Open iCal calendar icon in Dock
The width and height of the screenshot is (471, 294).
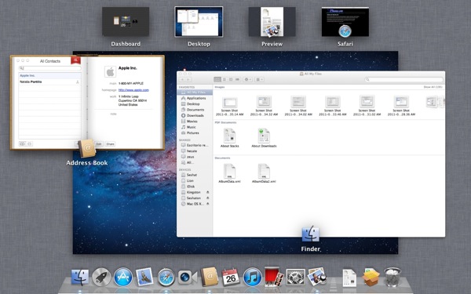(x=230, y=277)
